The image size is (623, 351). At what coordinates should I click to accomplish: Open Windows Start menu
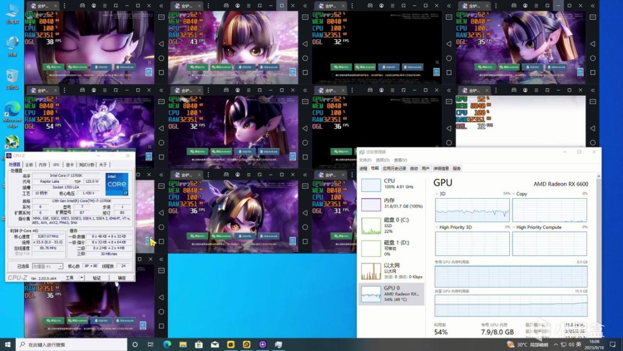8,344
